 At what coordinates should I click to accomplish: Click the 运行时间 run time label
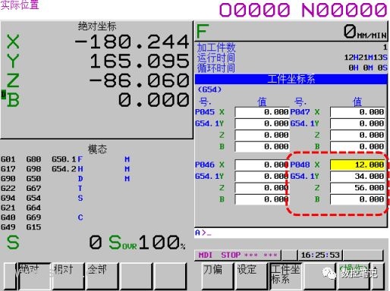click(216, 58)
